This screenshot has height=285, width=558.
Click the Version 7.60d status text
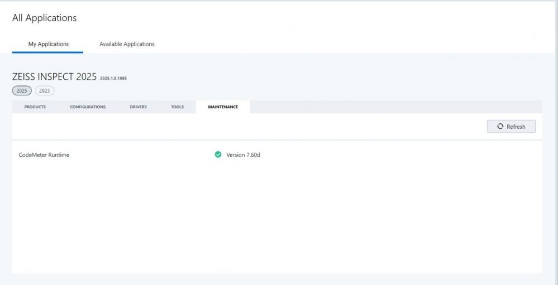coord(243,155)
